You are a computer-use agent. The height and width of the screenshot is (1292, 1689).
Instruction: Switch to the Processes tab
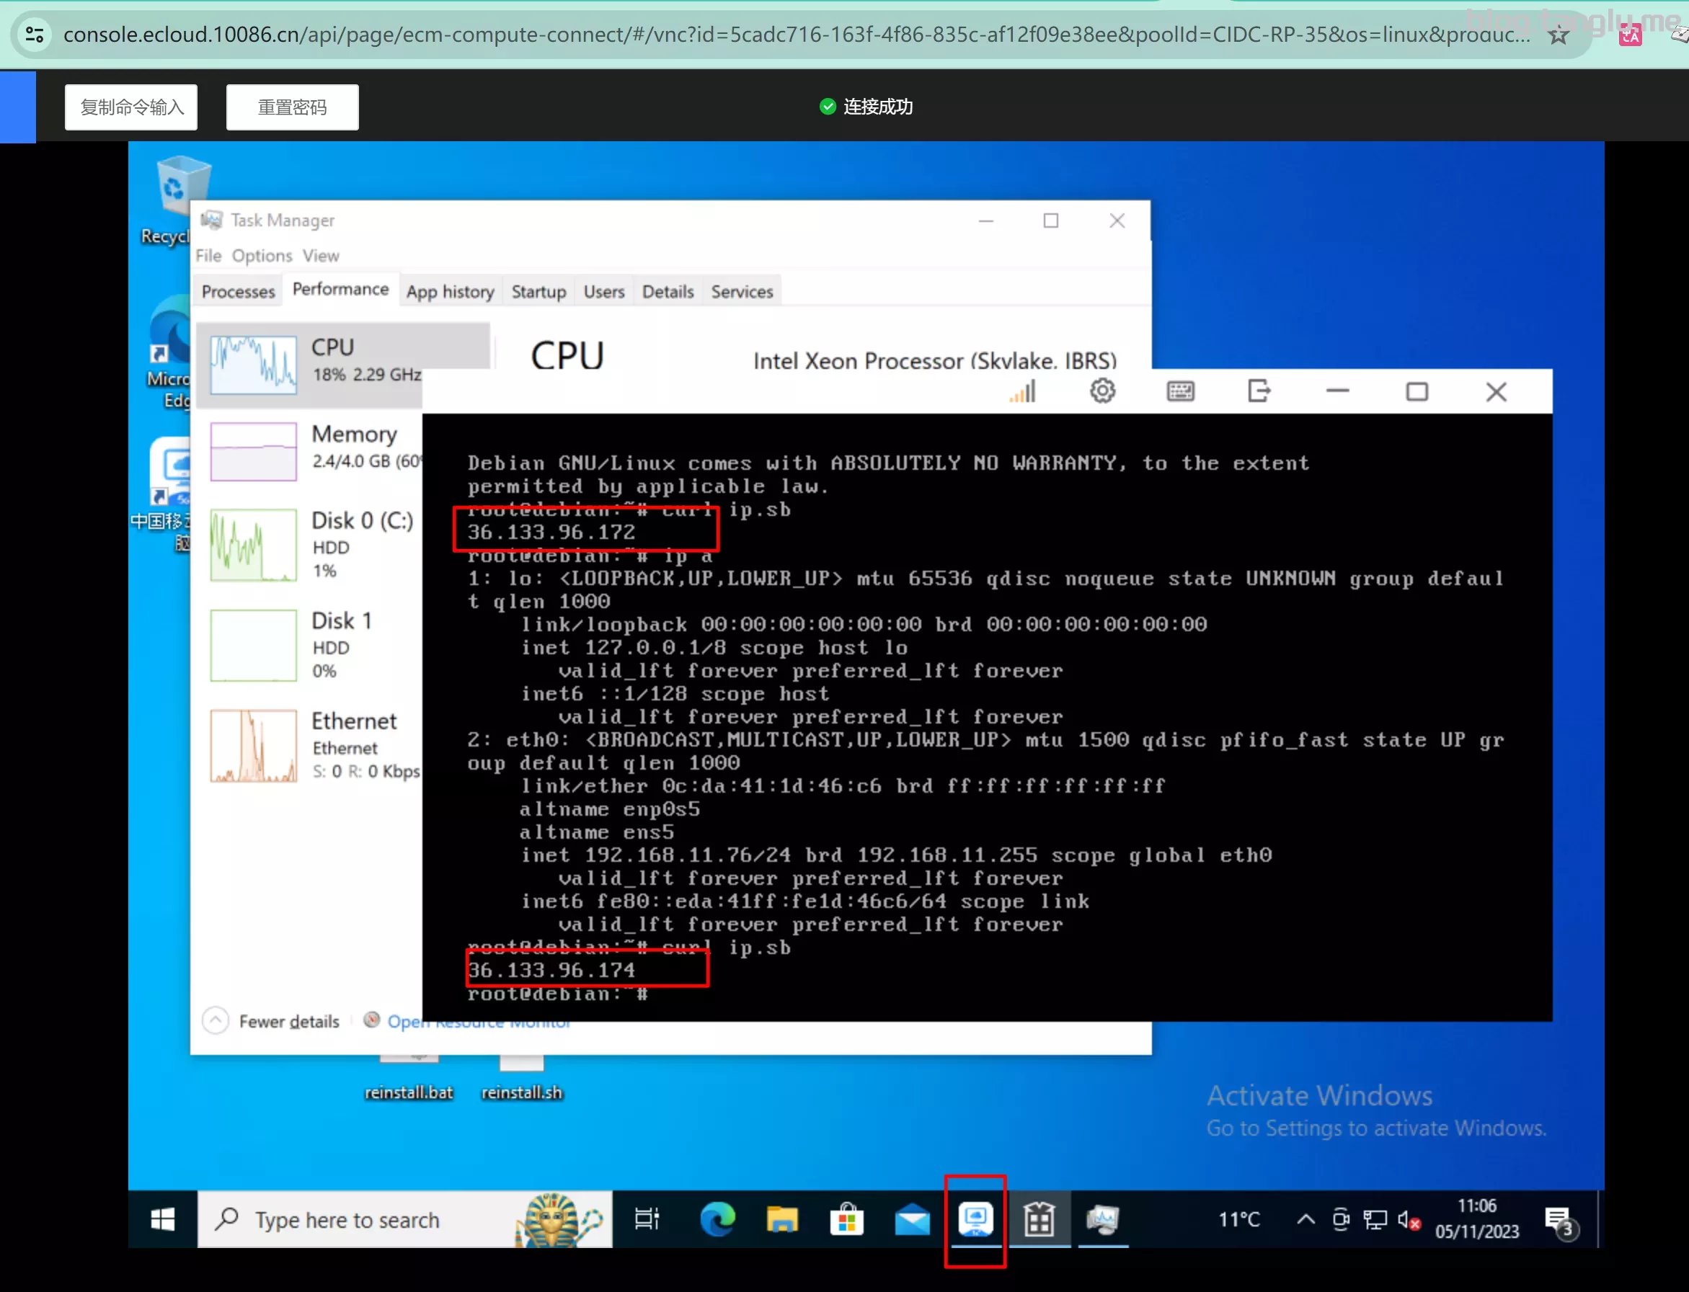(x=238, y=291)
